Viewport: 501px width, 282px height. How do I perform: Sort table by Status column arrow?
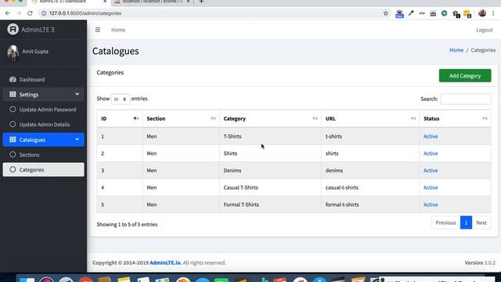pos(485,118)
